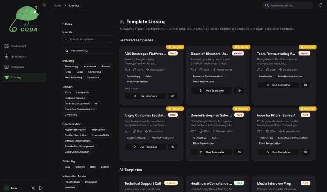Click 'Used 1 time' text on ADK card
Screen dimensions: 327x192
point(131,88)
